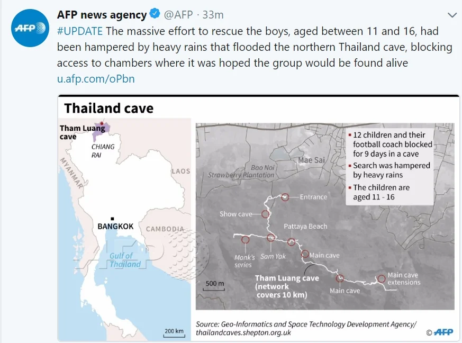Click the Entrance marker circle on map

pos(285,197)
